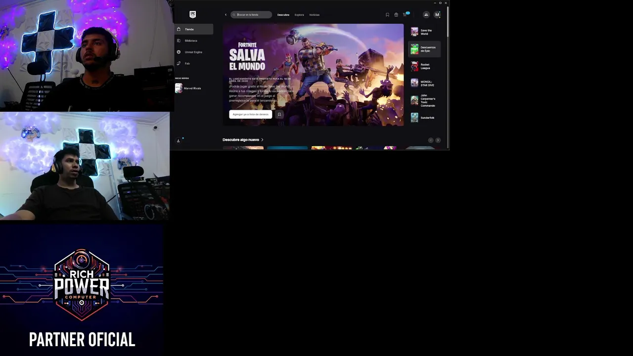The height and width of the screenshot is (356, 633).
Task: Click next arrow in 'Descubre algo nuevo' row
Action: [x=438, y=140]
